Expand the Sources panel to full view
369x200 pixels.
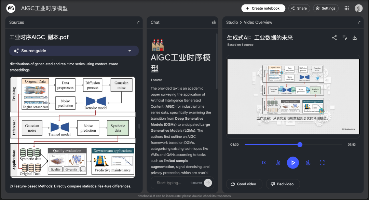click(138, 22)
